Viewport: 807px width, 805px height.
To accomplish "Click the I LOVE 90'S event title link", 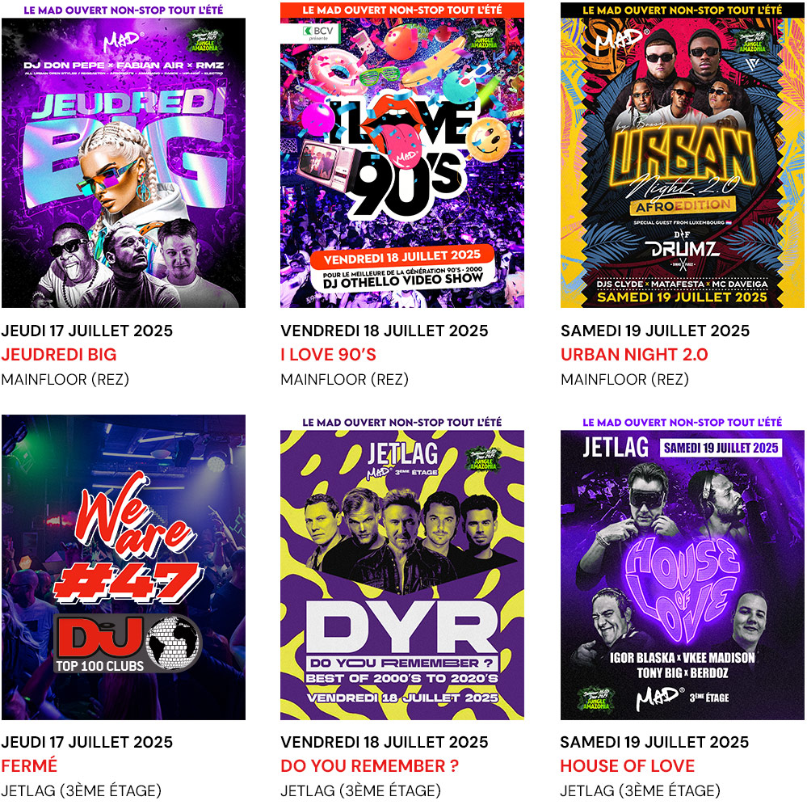I will point(328,354).
